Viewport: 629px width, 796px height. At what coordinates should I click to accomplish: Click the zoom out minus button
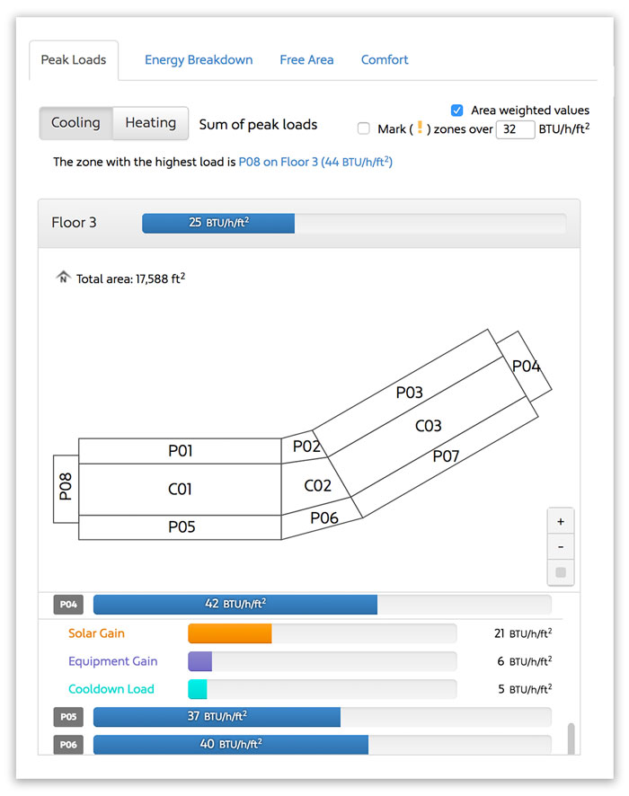(x=561, y=546)
